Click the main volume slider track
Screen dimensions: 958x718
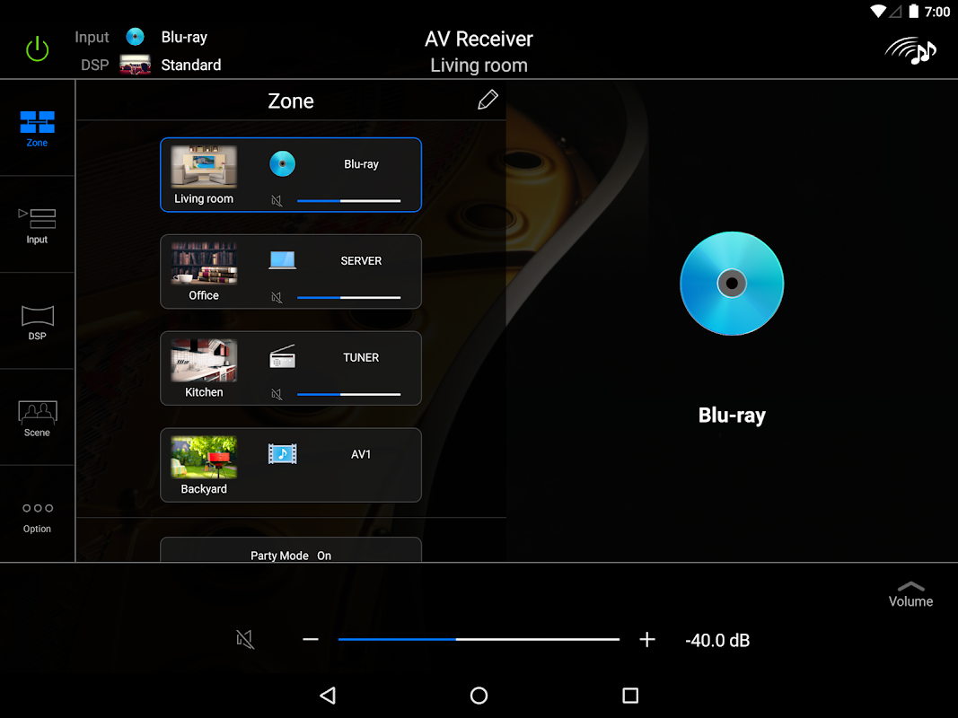pos(479,639)
